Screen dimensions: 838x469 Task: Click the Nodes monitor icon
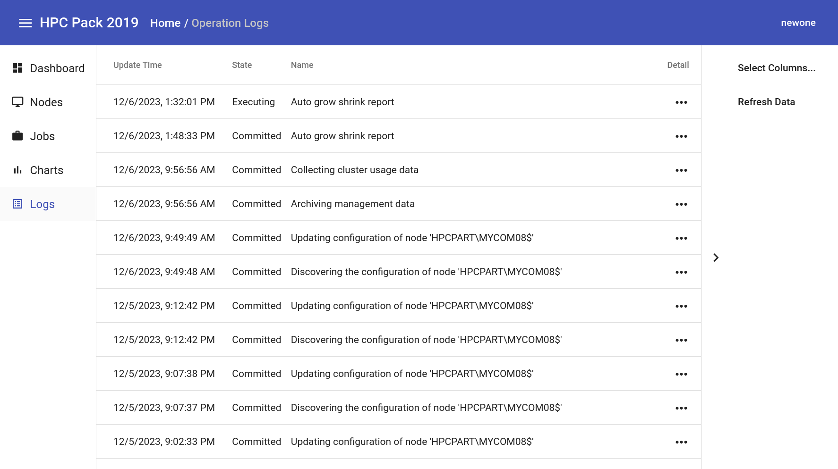17,101
